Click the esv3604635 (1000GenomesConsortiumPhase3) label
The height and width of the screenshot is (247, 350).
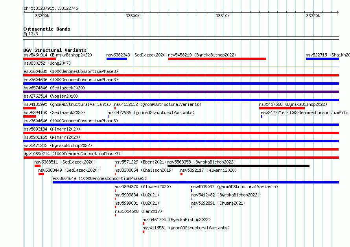tap(71, 71)
